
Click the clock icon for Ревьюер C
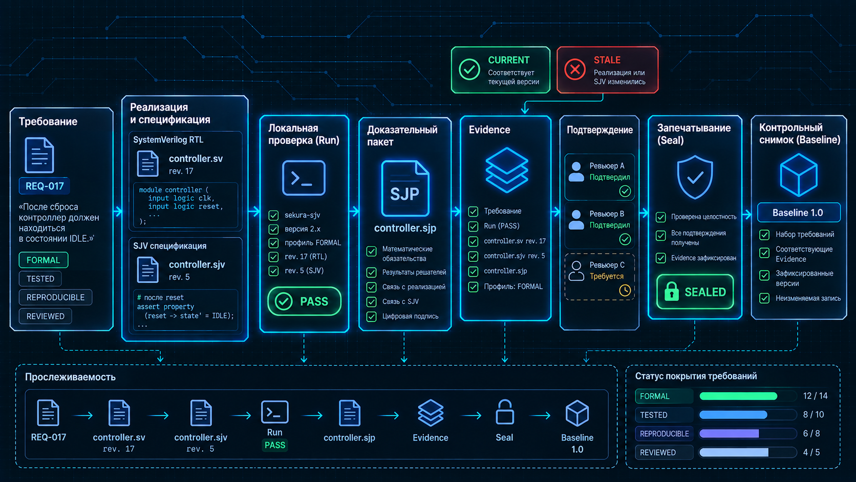[625, 290]
